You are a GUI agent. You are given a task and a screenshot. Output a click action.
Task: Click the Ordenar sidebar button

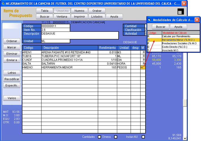(x=12, y=41)
